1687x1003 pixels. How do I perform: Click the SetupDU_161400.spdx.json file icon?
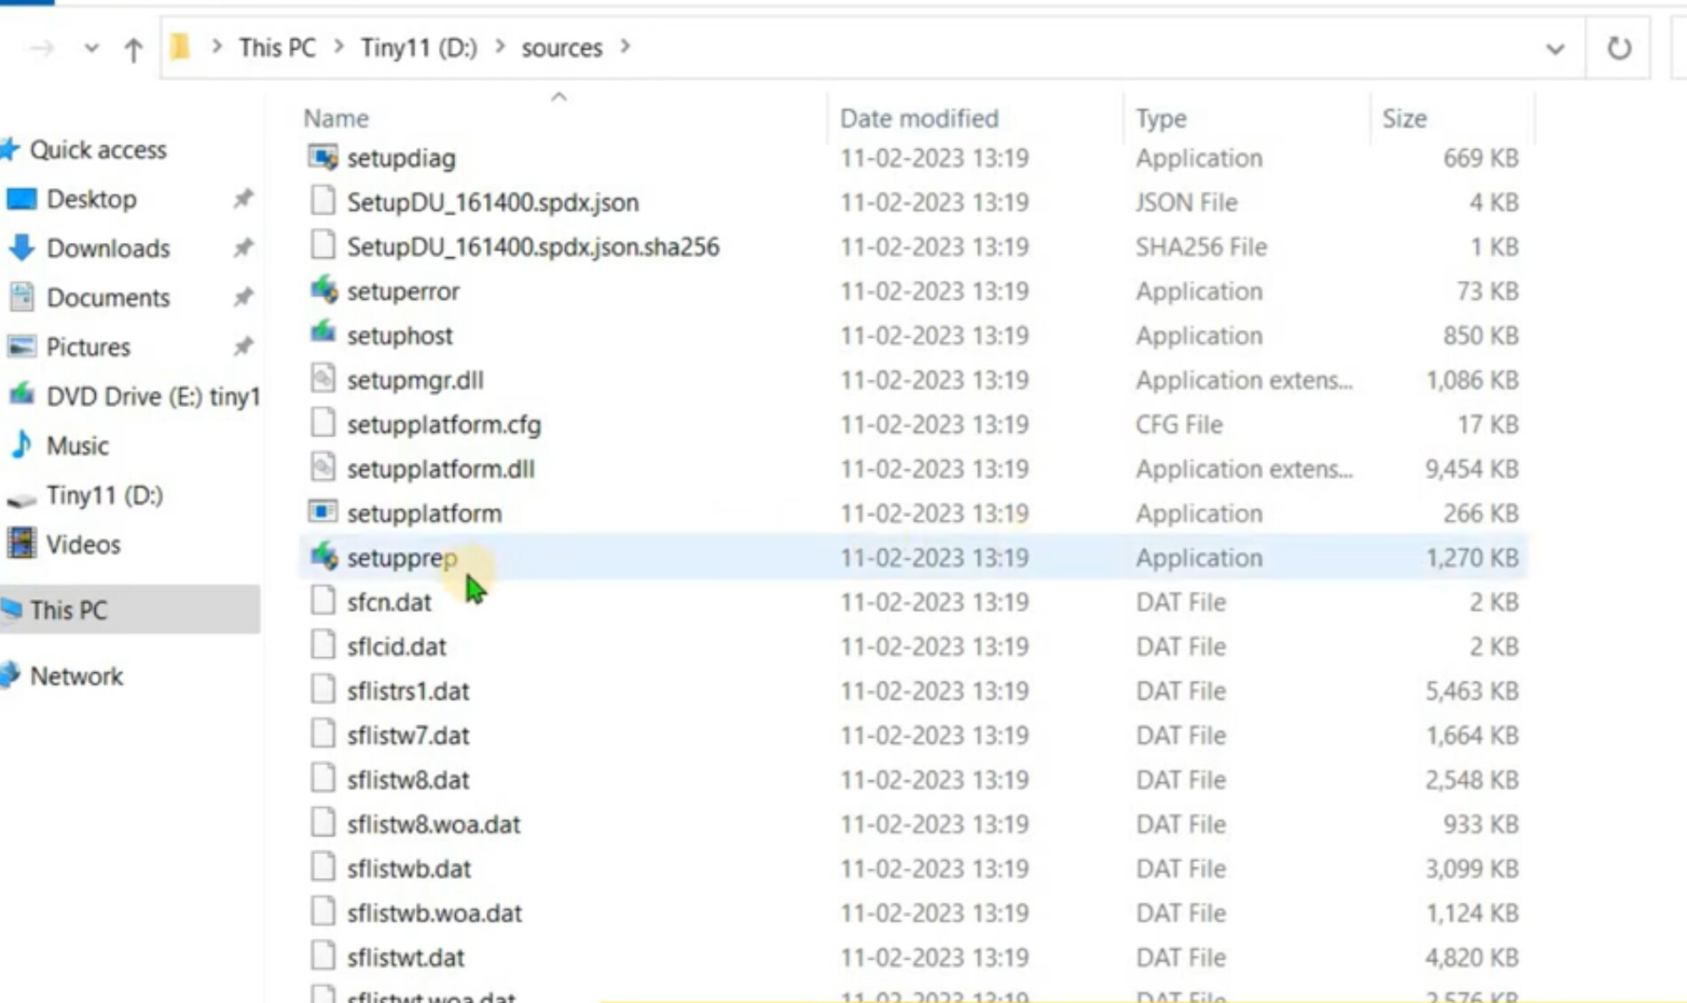[323, 201]
